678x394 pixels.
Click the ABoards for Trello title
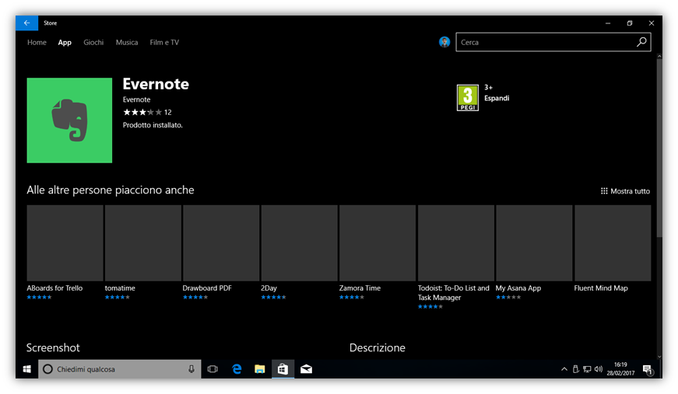pyautogui.click(x=54, y=288)
